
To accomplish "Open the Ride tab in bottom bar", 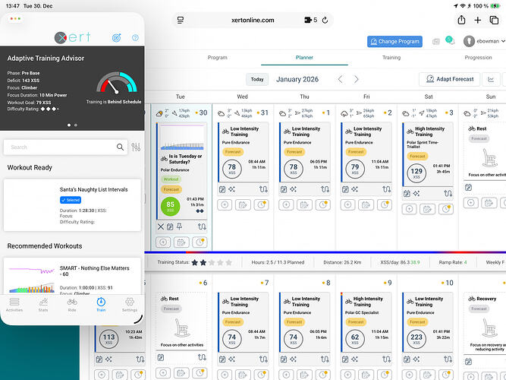I will tap(72, 304).
